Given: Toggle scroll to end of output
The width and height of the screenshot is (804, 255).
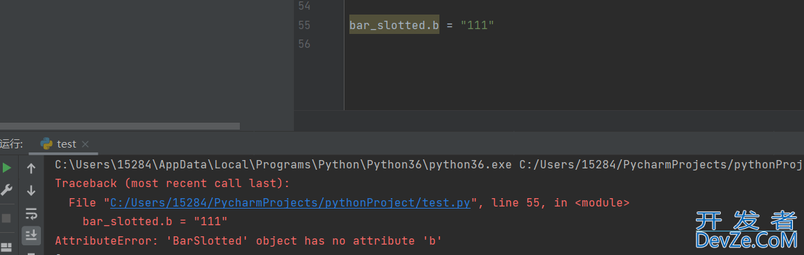Looking at the screenshot, I should [31, 235].
